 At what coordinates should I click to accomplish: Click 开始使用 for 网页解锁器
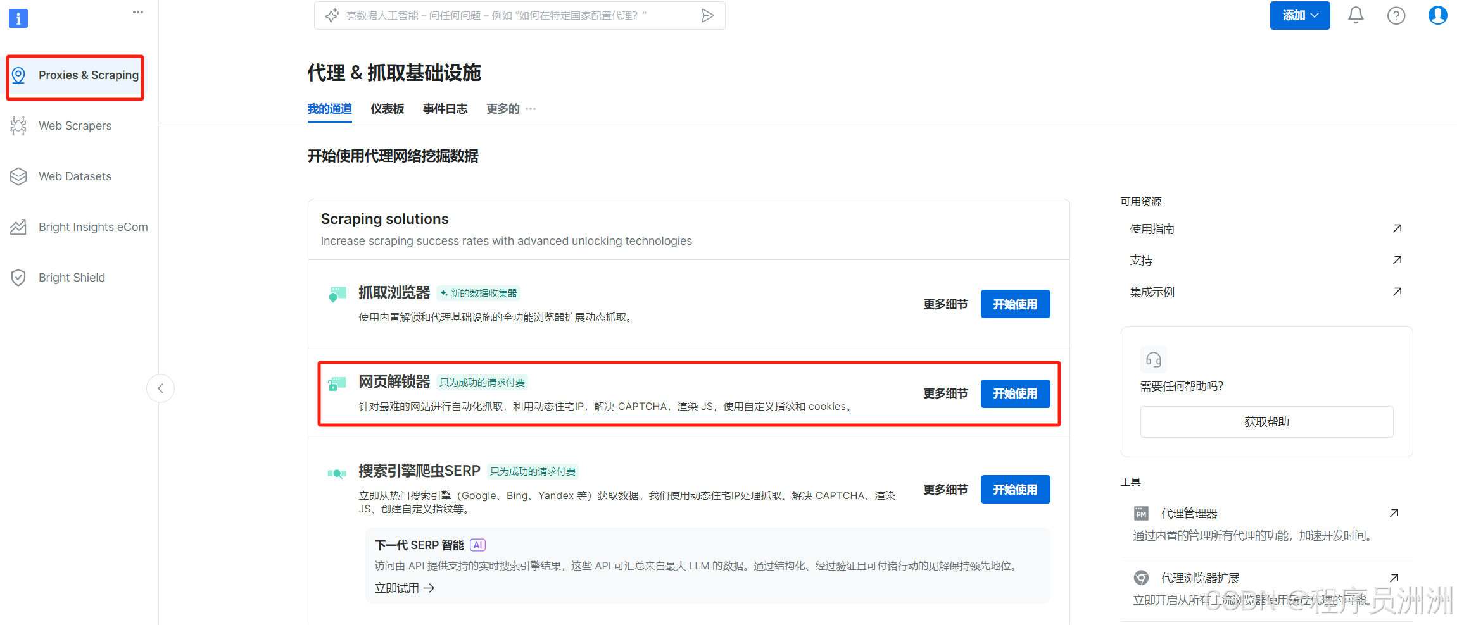pos(1015,393)
